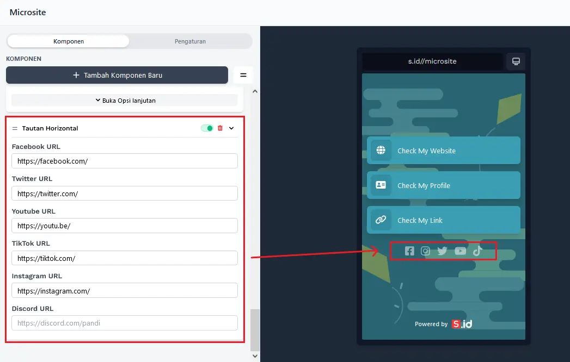Delete the Tautan Horizontal component
570x362 pixels.
click(x=220, y=128)
